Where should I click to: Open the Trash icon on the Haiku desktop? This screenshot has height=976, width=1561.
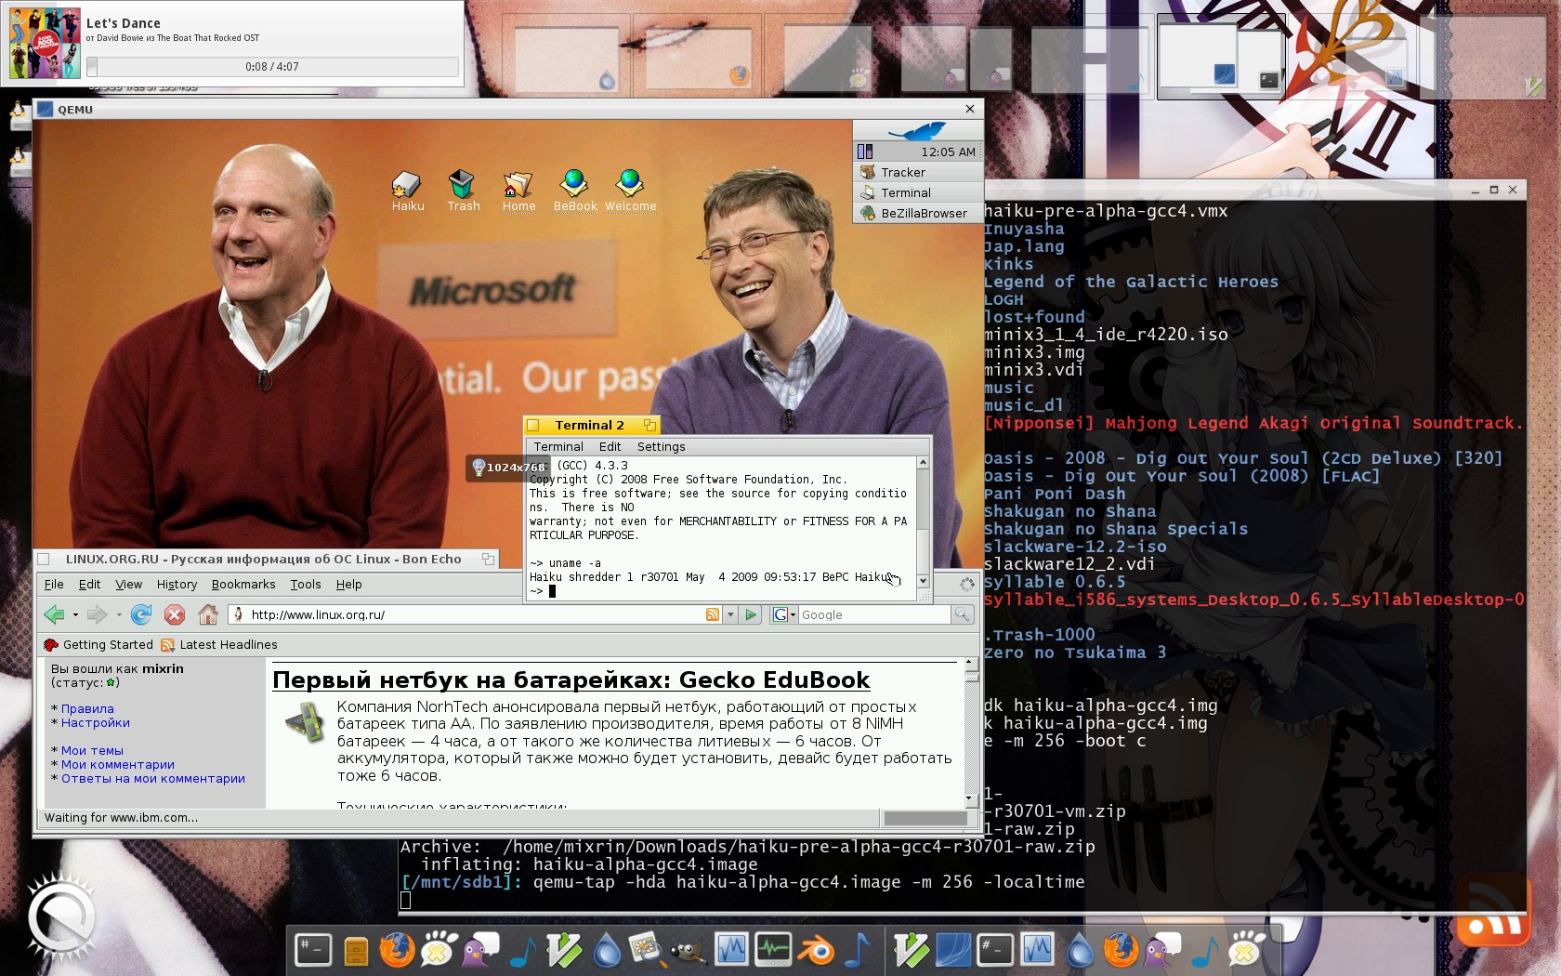(462, 184)
